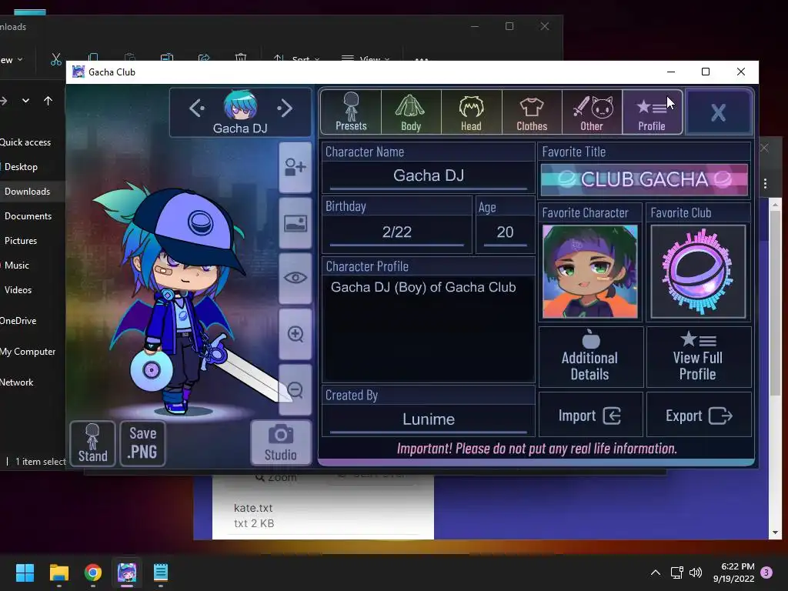Open the clock showing 6:22 PM
Viewport: 788px width, 591px height.
click(733, 573)
